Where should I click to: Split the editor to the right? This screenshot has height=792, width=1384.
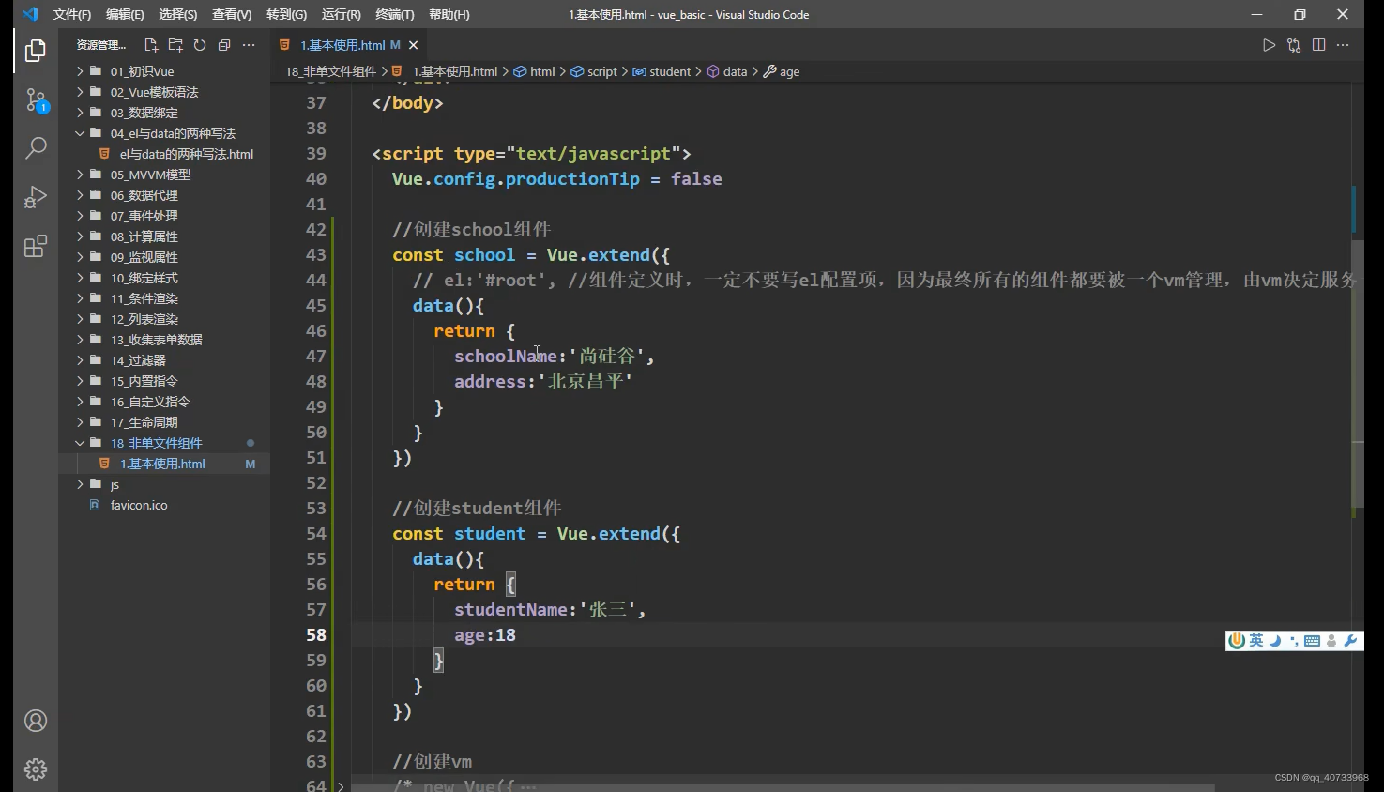1318,45
